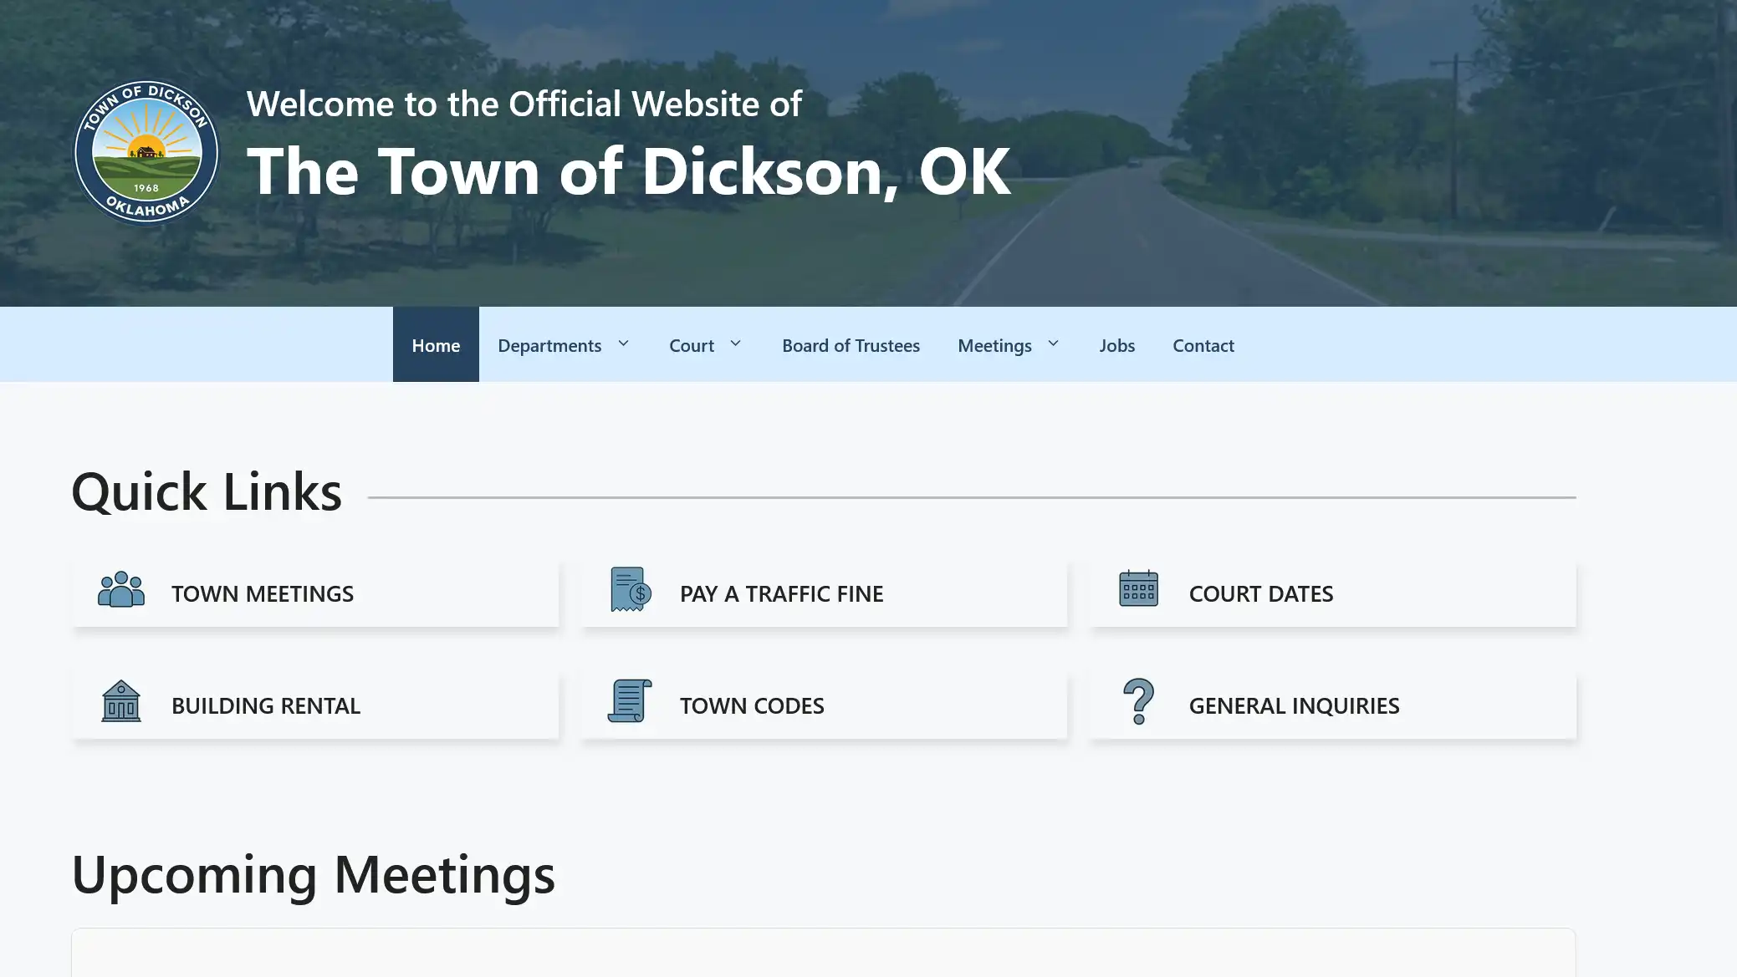The height and width of the screenshot is (977, 1737).
Task: Click the Building Rental building icon
Action: (121, 700)
